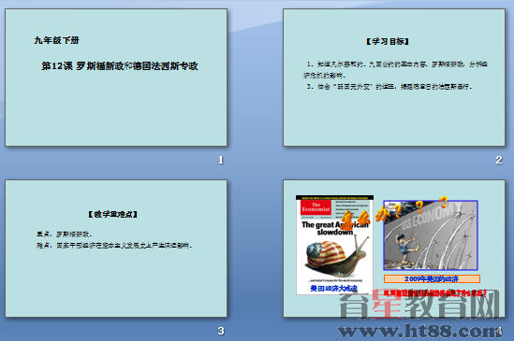Click the slide number 2 label

coord(499,160)
